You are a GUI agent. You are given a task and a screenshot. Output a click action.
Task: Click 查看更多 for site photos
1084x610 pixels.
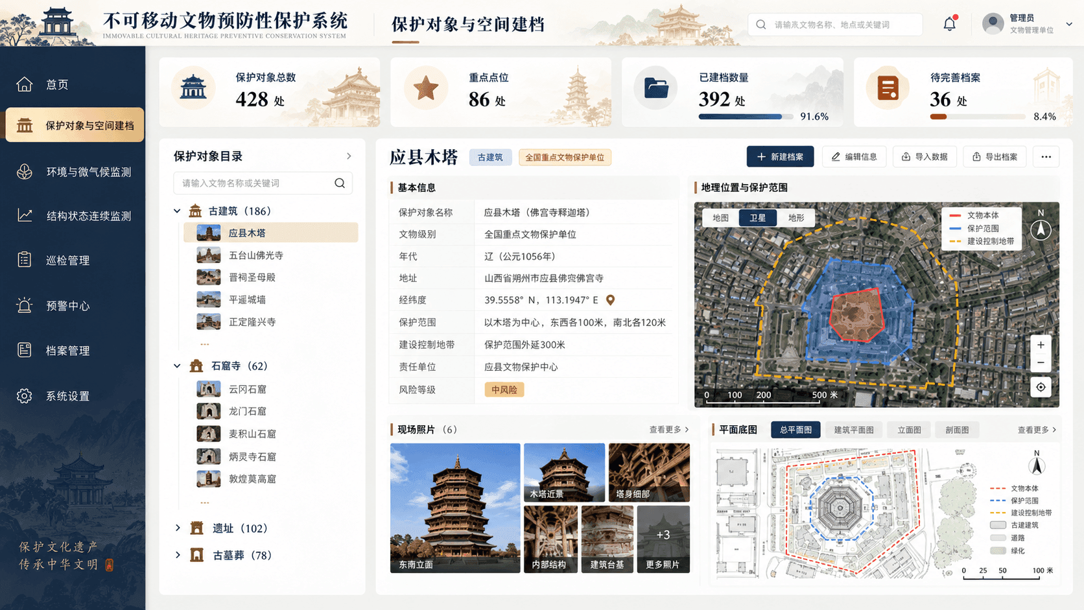pyautogui.click(x=669, y=429)
